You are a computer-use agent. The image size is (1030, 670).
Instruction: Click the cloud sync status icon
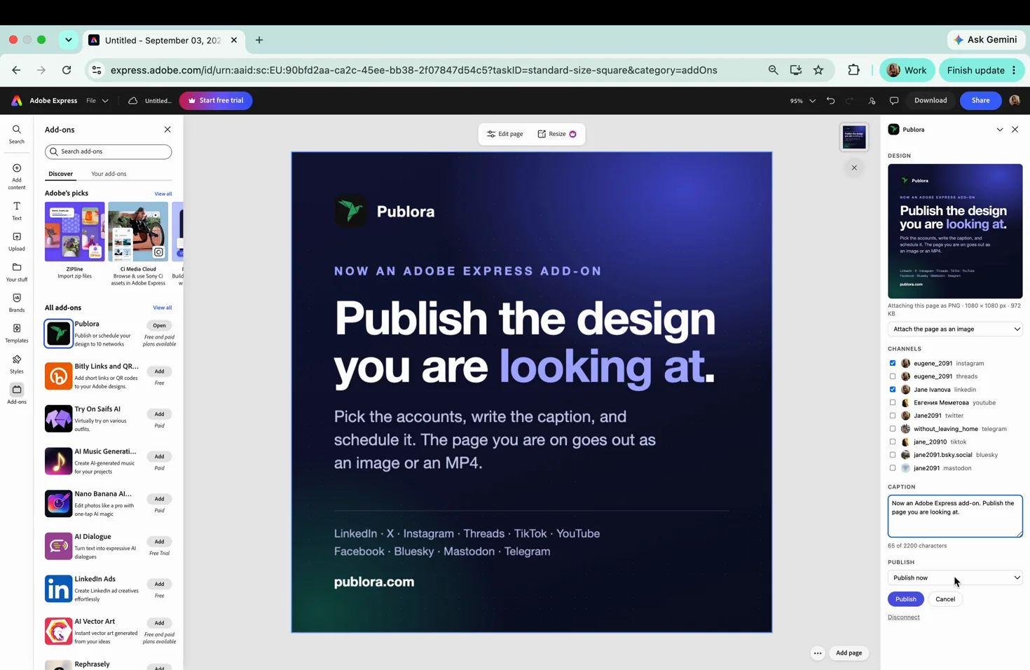point(132,101)
